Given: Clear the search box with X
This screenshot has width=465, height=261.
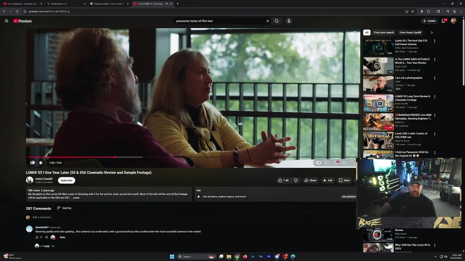Looking at the screenshot, I should [268, 21].
